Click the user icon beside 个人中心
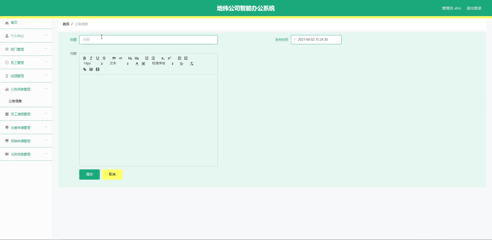Image resolution: width=492 pixels, height=240 pixels. [7, 36]
